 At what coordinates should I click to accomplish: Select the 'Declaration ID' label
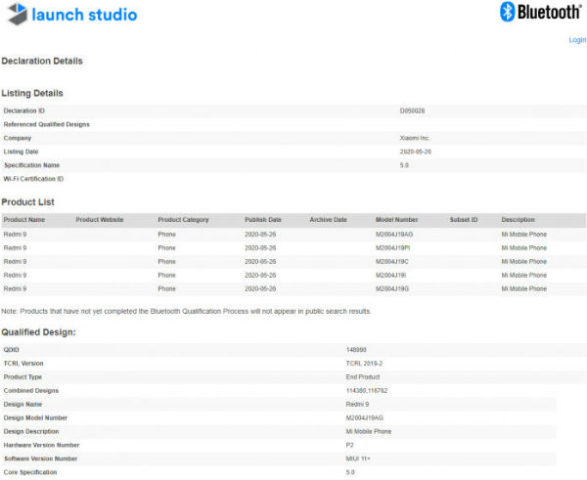coord(23,110)
